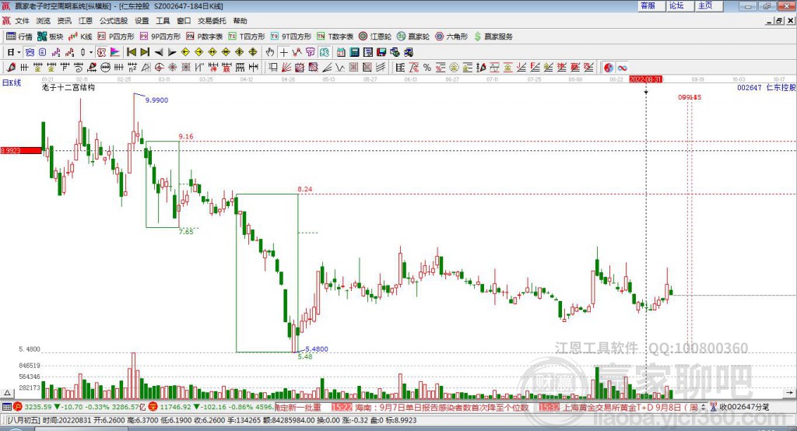Open the 工具 menu

pos(163,21)
